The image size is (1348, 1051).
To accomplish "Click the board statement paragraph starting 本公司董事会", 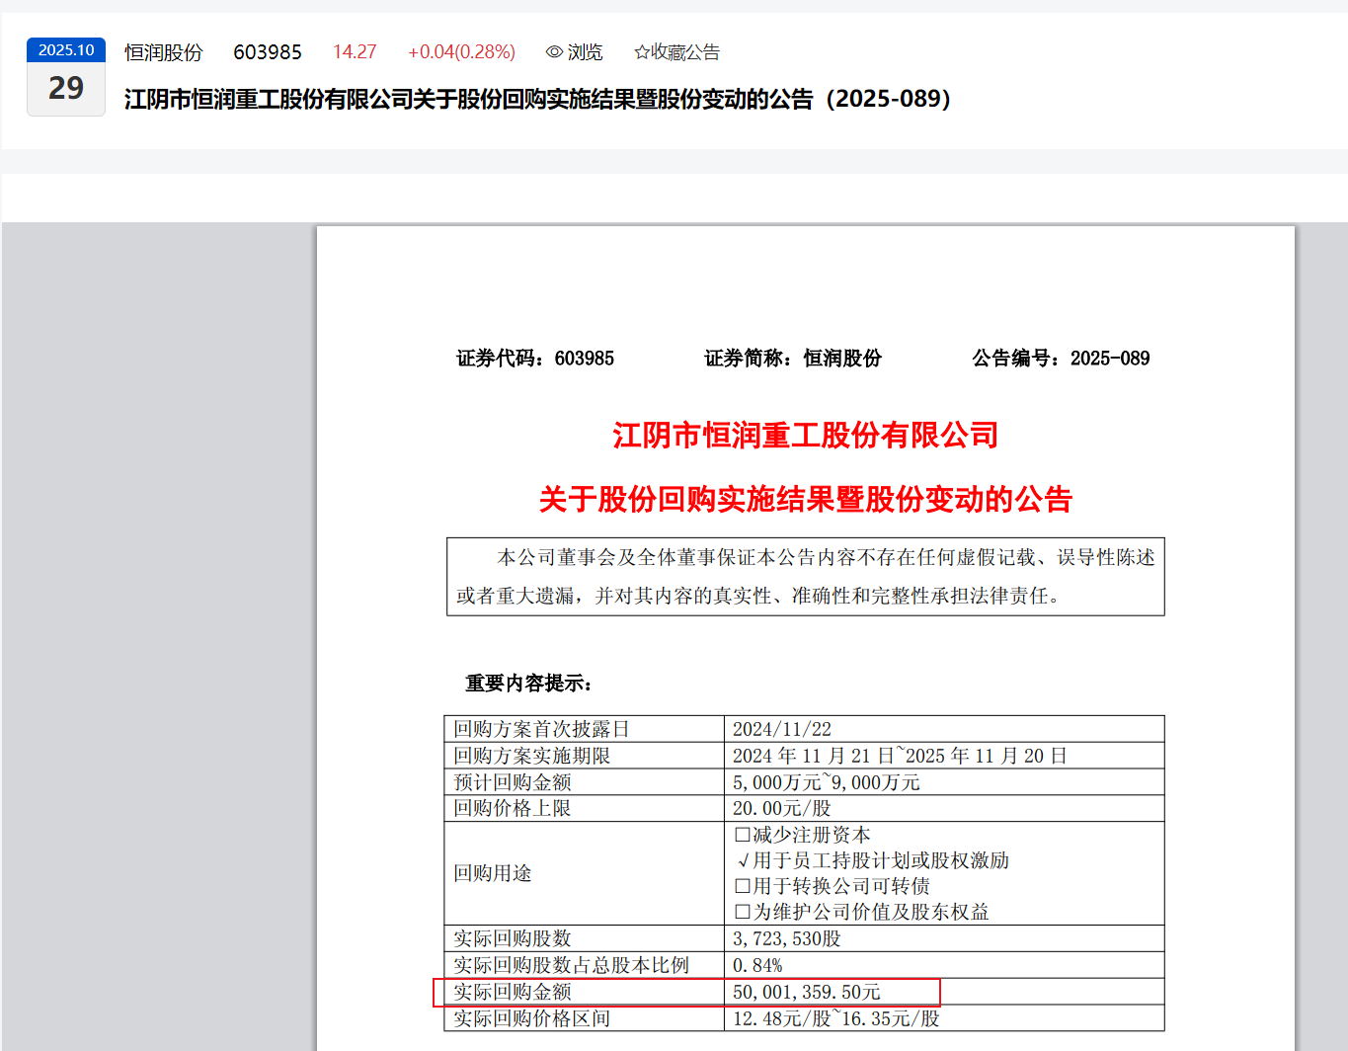I will 806,577.
